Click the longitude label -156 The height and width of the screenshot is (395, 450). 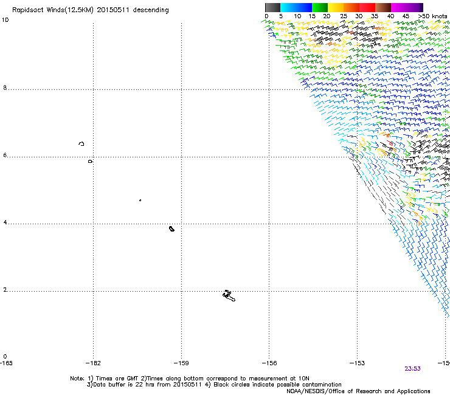[x=269, y=363]
